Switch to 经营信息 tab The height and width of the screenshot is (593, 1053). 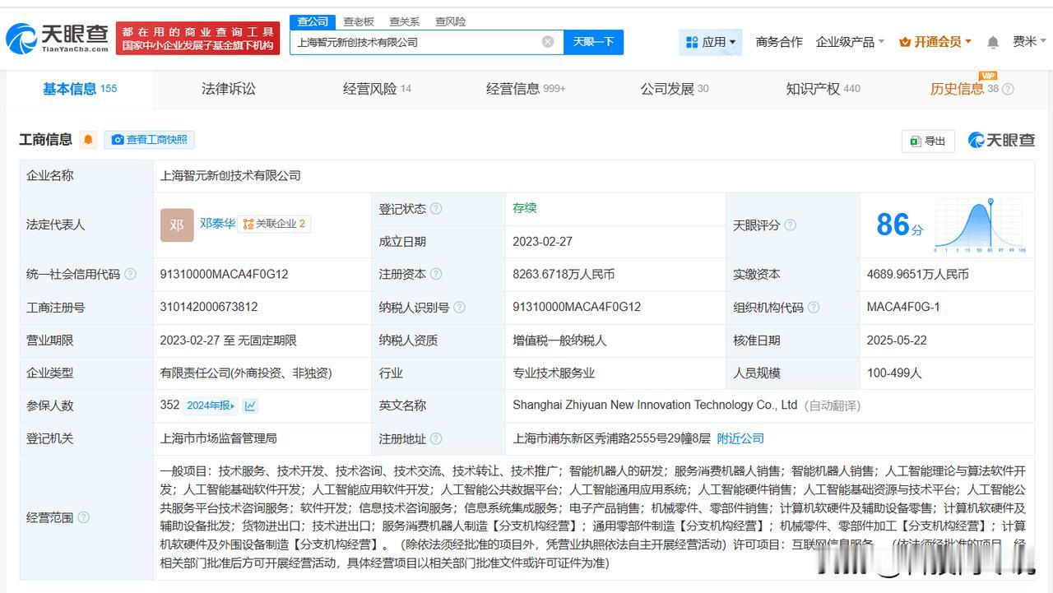(526, 89)
